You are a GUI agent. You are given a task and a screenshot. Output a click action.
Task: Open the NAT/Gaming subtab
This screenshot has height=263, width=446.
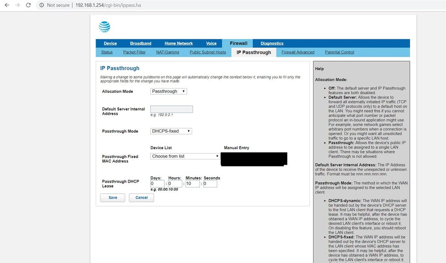[x=167, y=52]
